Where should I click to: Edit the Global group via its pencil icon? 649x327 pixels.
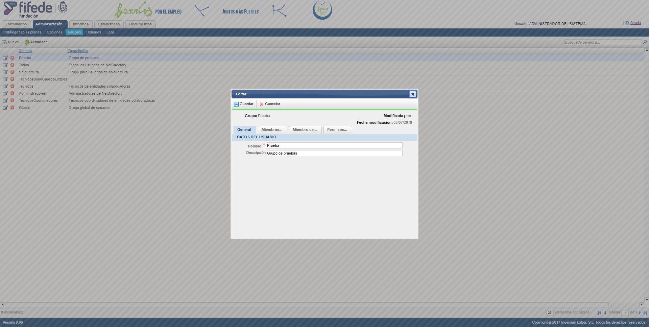pos(5,108)
